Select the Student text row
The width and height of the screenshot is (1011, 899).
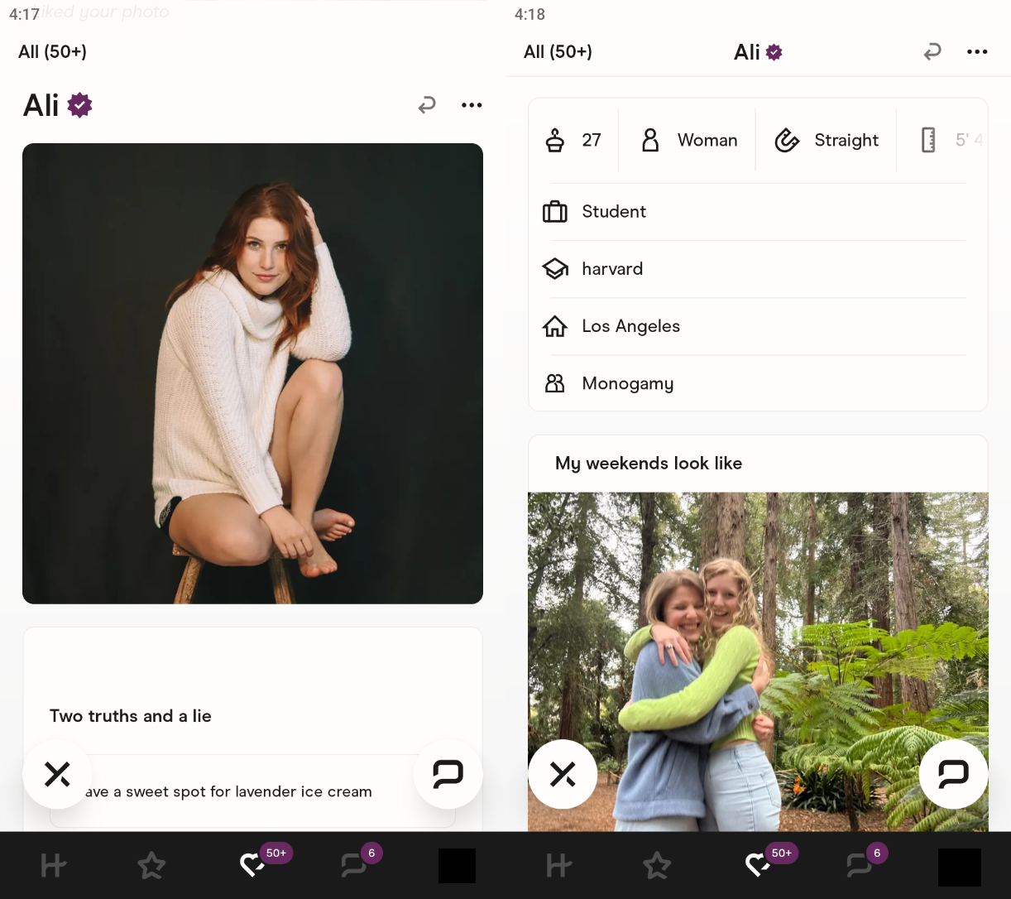pos(758,212)
